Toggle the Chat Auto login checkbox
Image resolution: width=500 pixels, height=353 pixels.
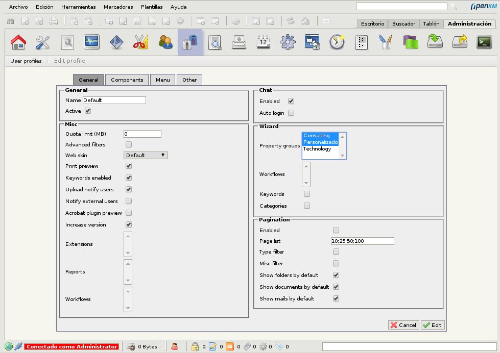pyautogui.click(x=291, y=113)
